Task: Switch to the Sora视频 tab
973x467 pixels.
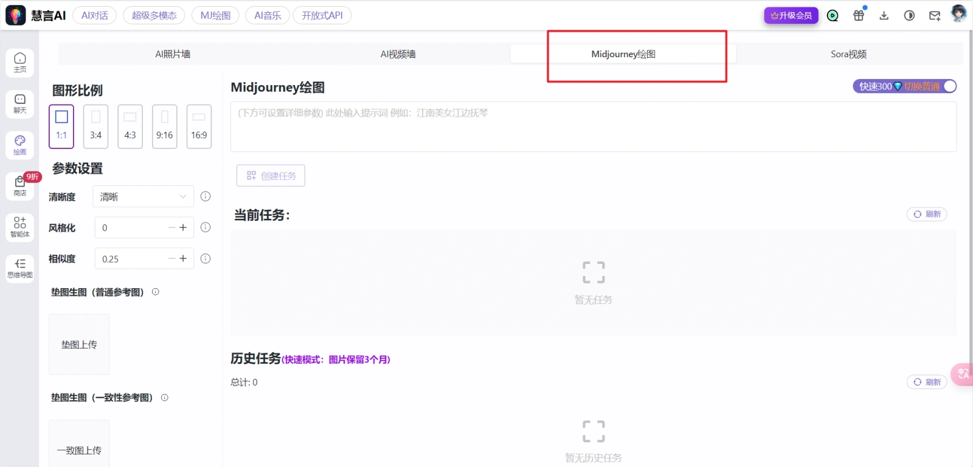Action: [x=848, y=54]
